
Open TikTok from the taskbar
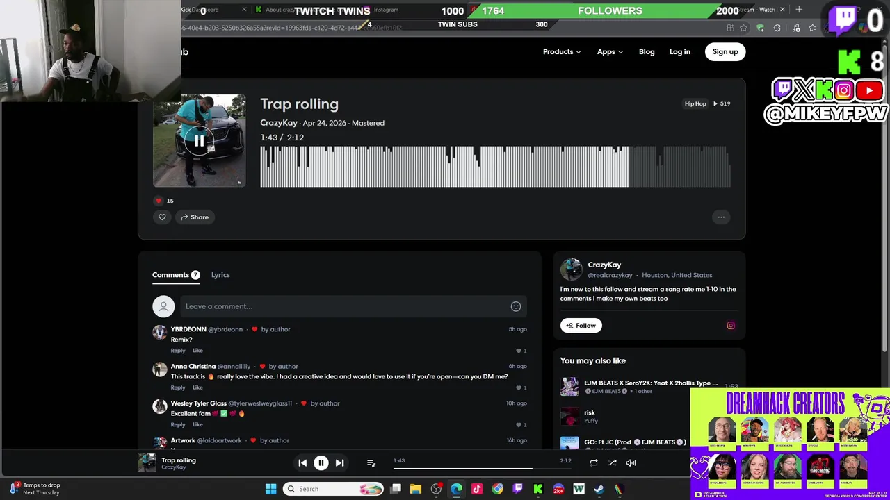click(x=476, y=489)
